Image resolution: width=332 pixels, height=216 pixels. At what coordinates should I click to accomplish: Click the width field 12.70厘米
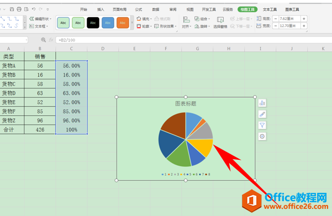pyautogui.click(x=289, y=26)
